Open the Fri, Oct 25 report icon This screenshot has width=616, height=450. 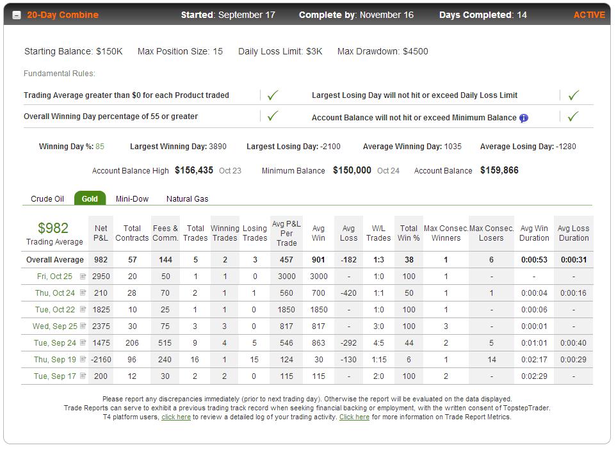point(83,277)
